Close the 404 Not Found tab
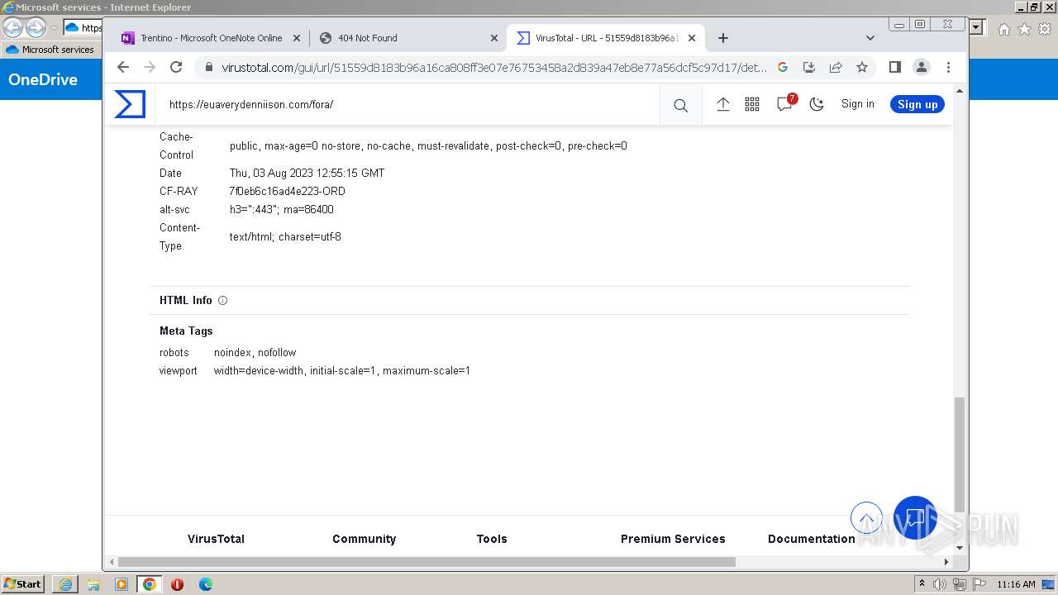 (494, 38)
